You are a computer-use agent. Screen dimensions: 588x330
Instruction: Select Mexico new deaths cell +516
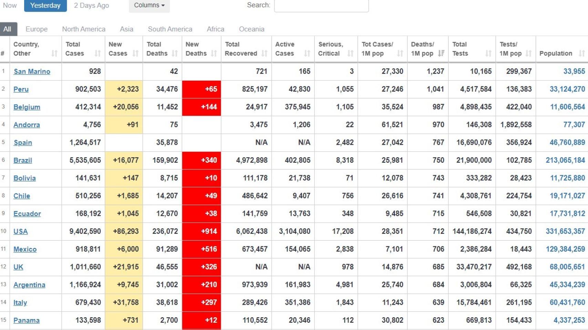pos(202,249)
